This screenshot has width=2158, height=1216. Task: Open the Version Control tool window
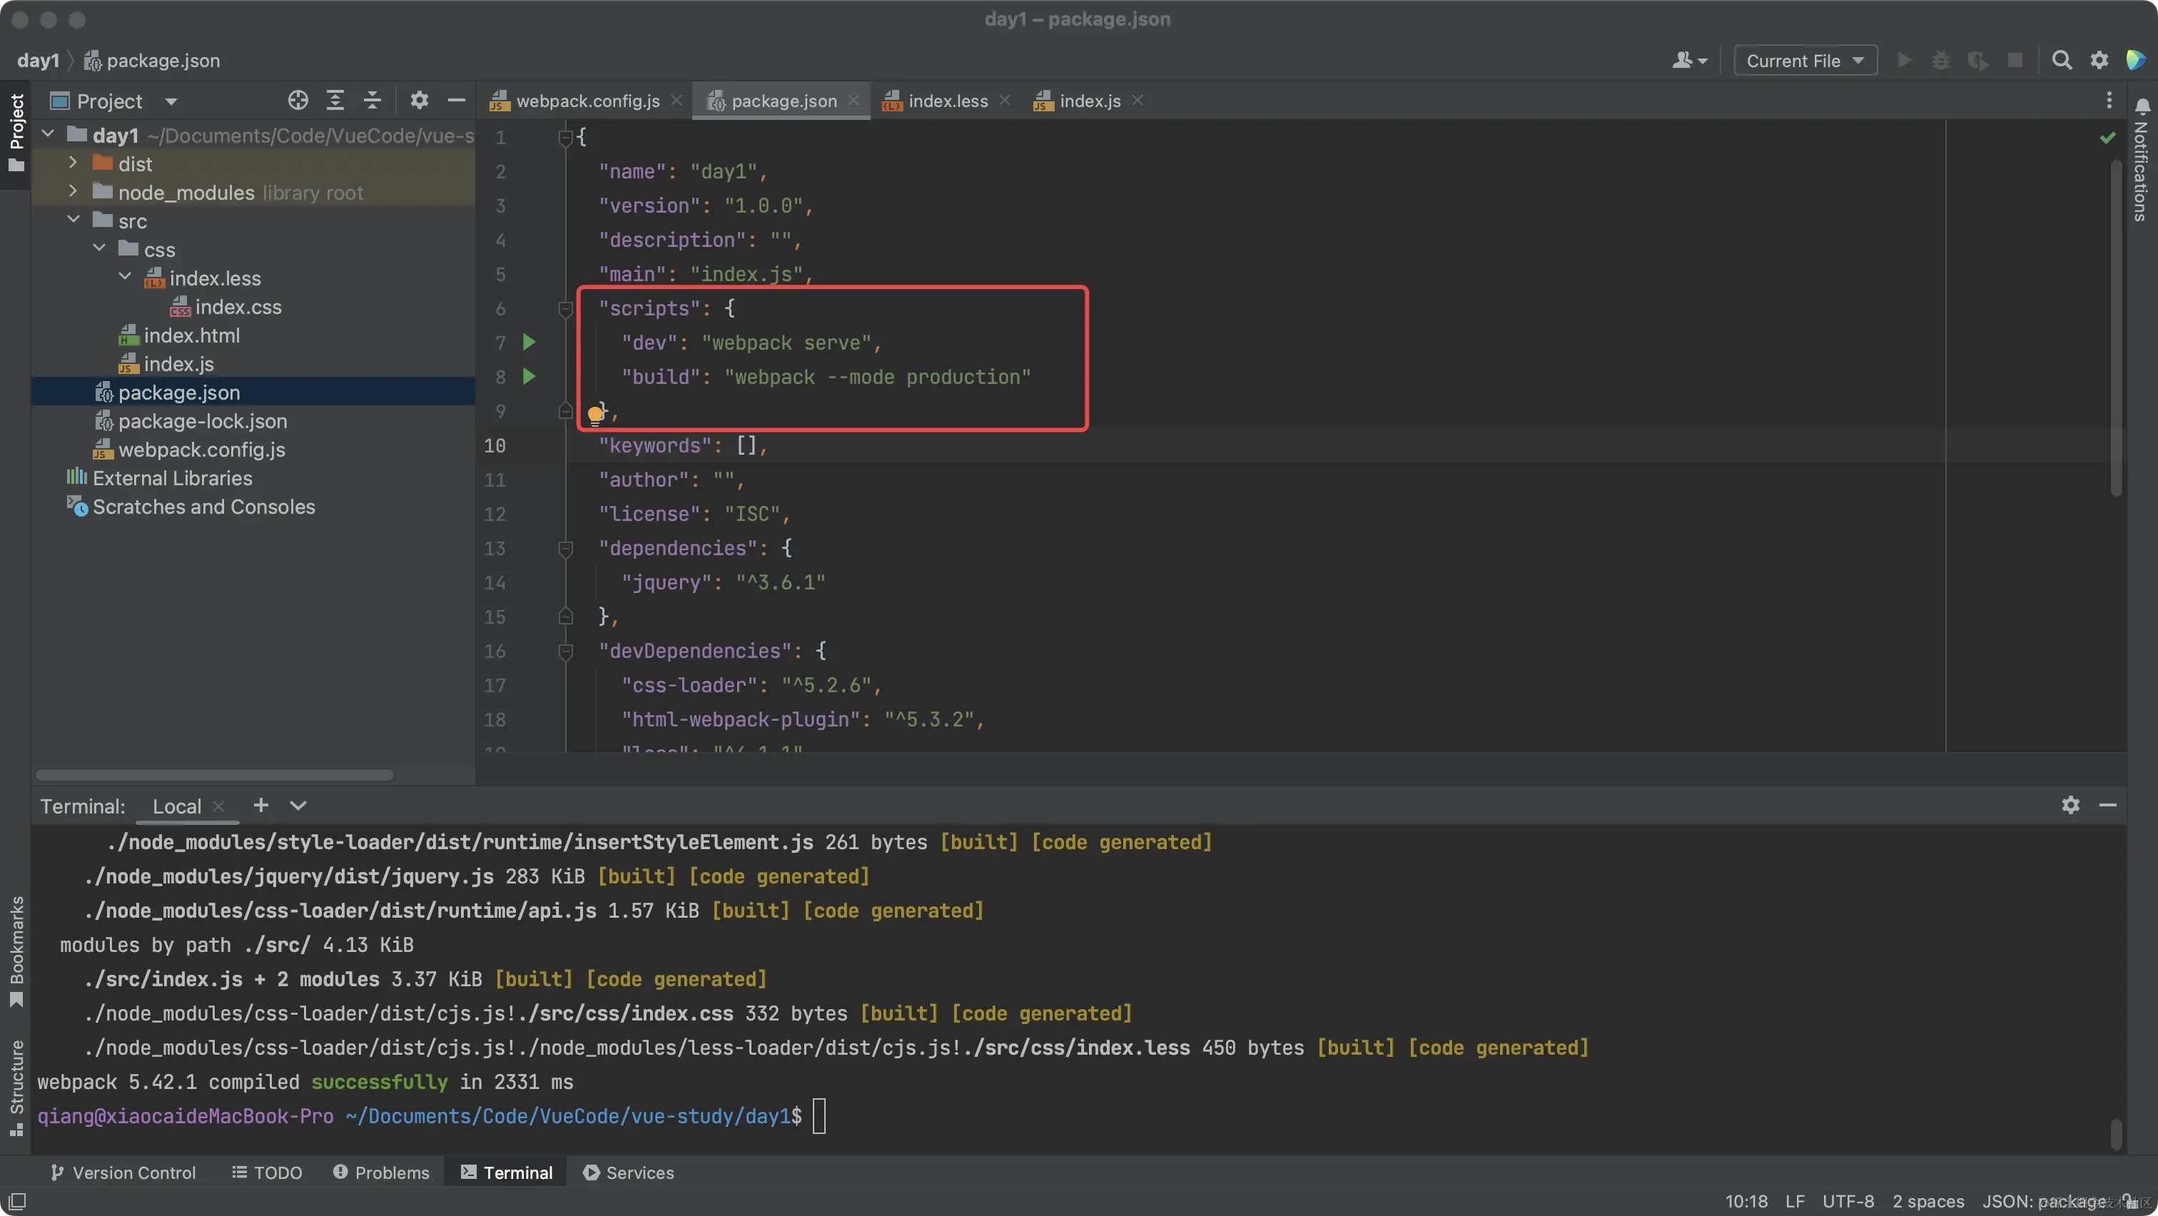[x=123, y=1172]
